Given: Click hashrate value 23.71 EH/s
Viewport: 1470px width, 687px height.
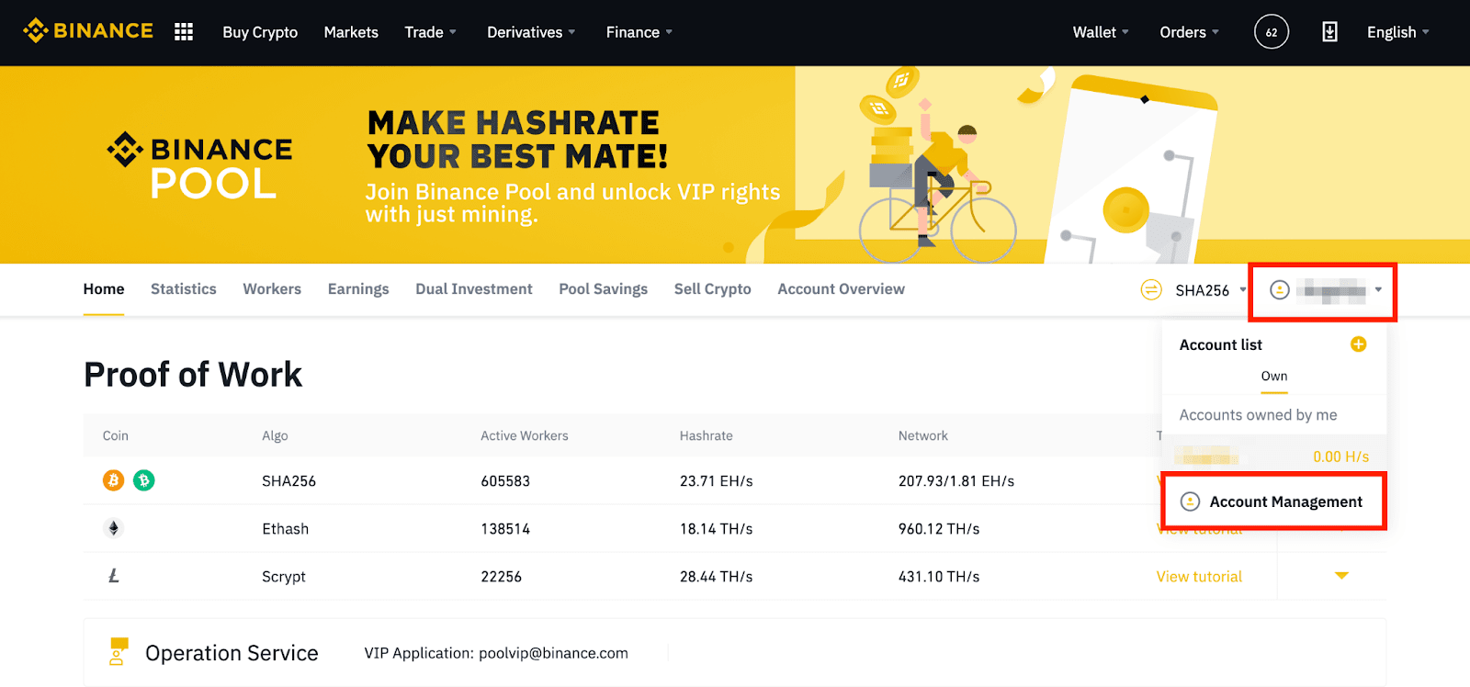Looking at the screenshot, I should (x=717, y=481).
